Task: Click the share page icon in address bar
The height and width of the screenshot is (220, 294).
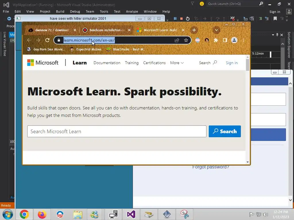Action: point(177,40)
